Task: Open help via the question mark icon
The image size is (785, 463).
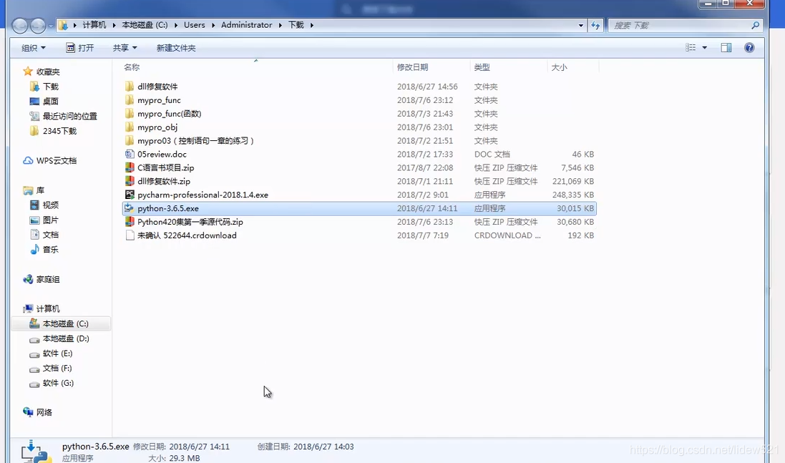Action: 749,47
